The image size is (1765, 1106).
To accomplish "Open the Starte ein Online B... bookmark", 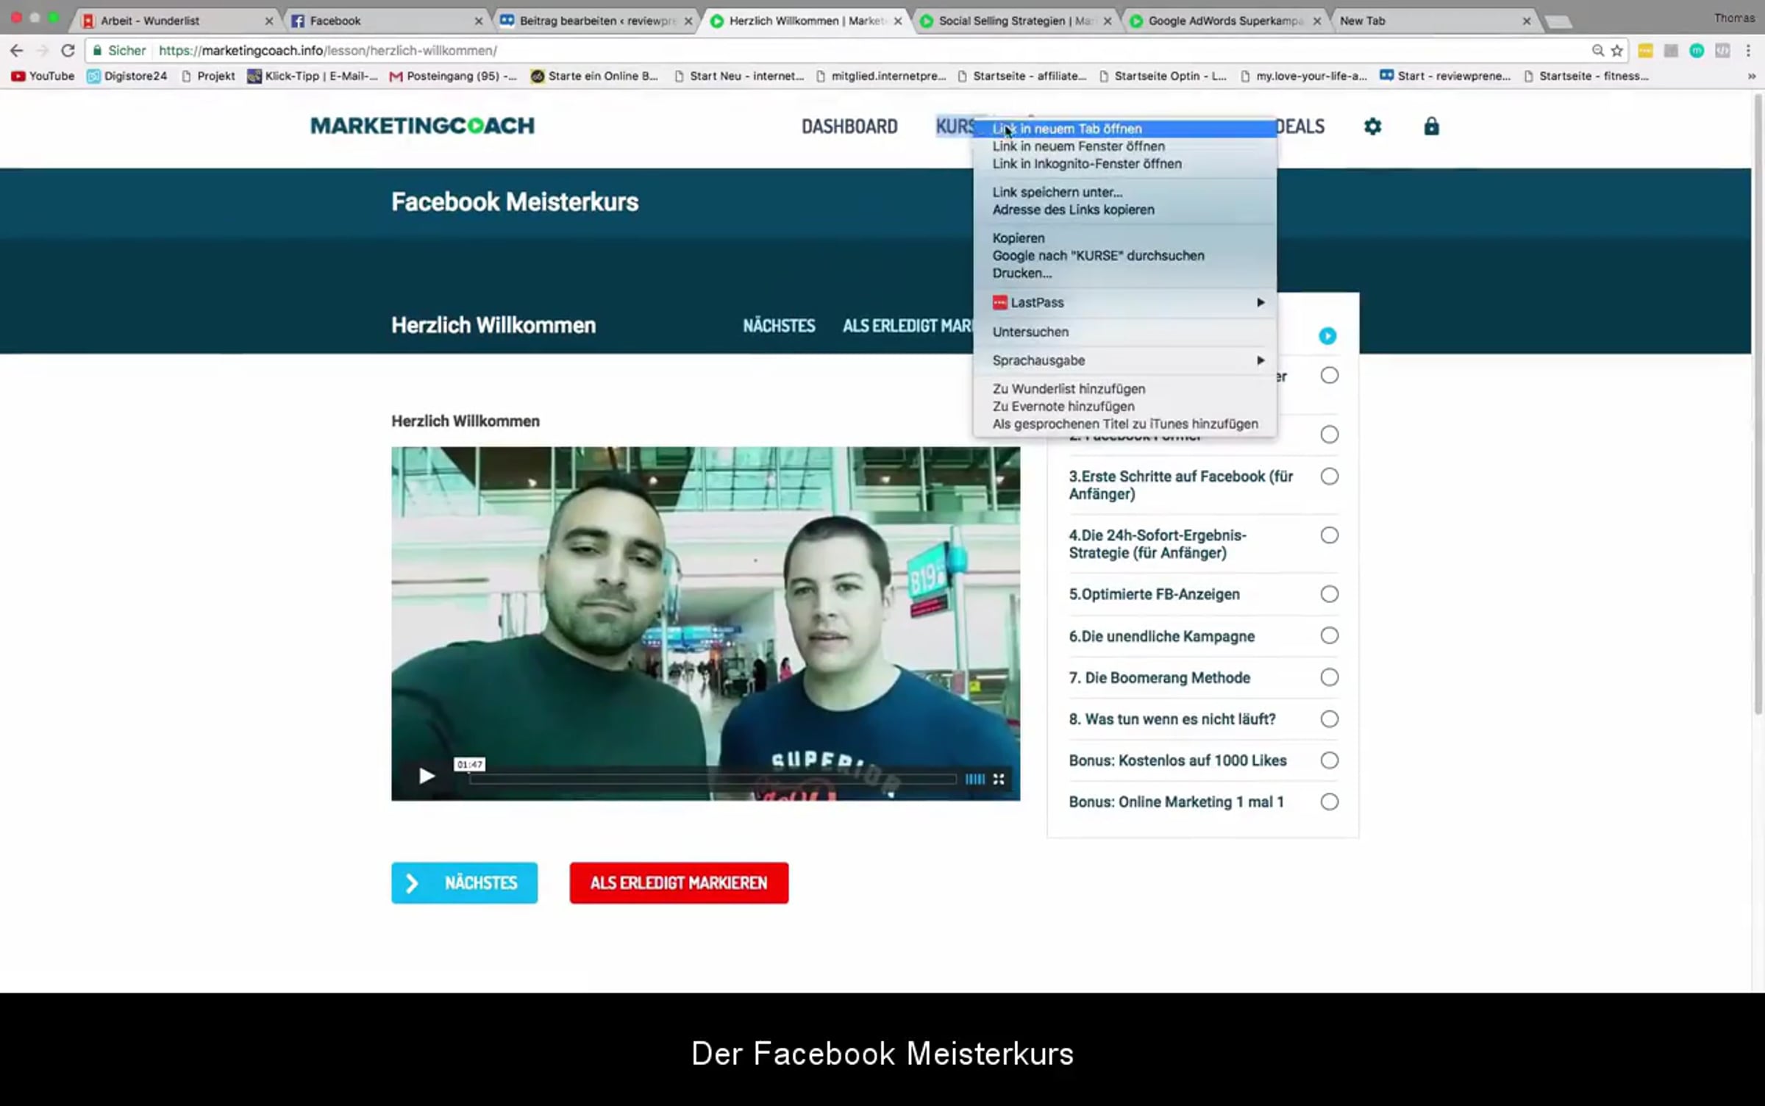I will coord(594,76).
